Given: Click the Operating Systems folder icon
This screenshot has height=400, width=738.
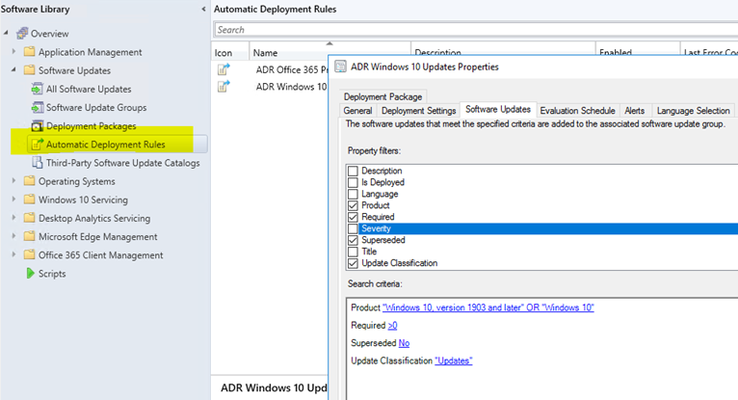Looking at the screenshot, I should point(29,180).
